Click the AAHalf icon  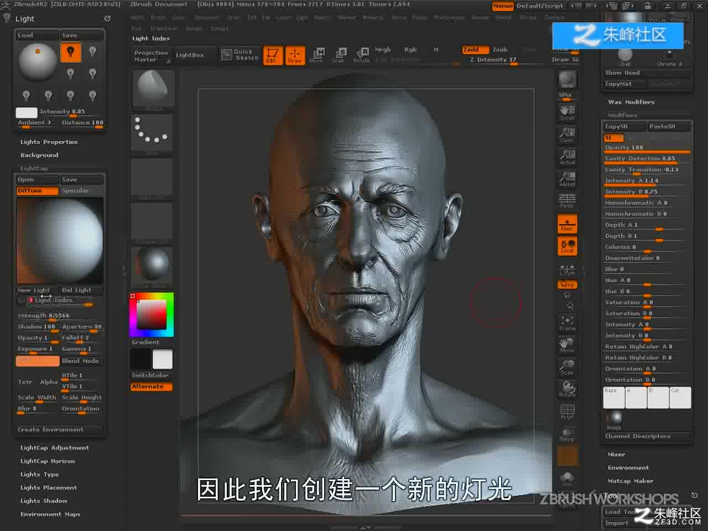[567, 179]
